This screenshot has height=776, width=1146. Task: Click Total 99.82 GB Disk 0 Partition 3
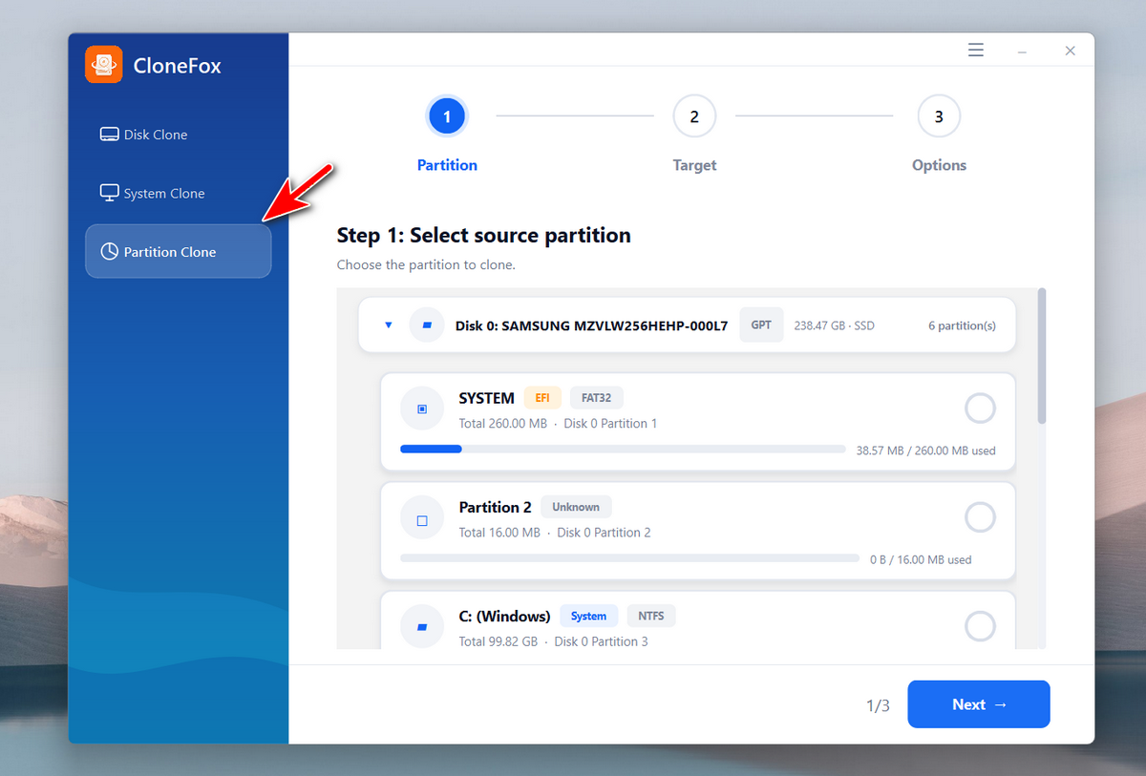tap(553, 641)
